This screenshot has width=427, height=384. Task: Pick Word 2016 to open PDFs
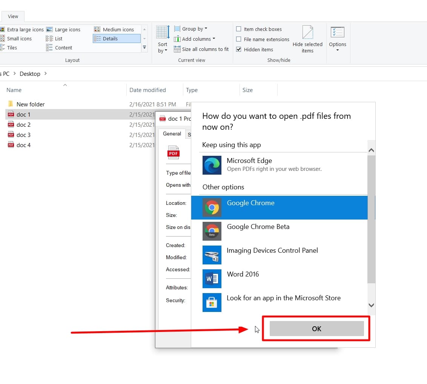click(243, 274)
